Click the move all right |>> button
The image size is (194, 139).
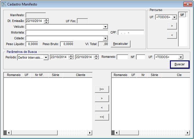[102, 89]
